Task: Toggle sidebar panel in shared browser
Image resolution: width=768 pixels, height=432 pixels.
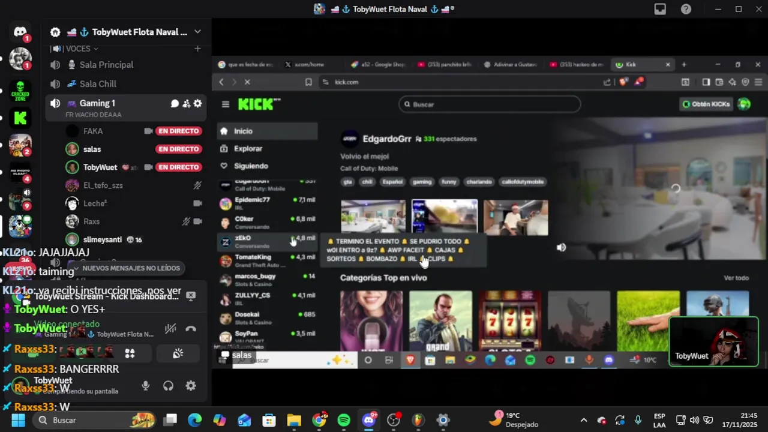Action: [x=706, y=82]
